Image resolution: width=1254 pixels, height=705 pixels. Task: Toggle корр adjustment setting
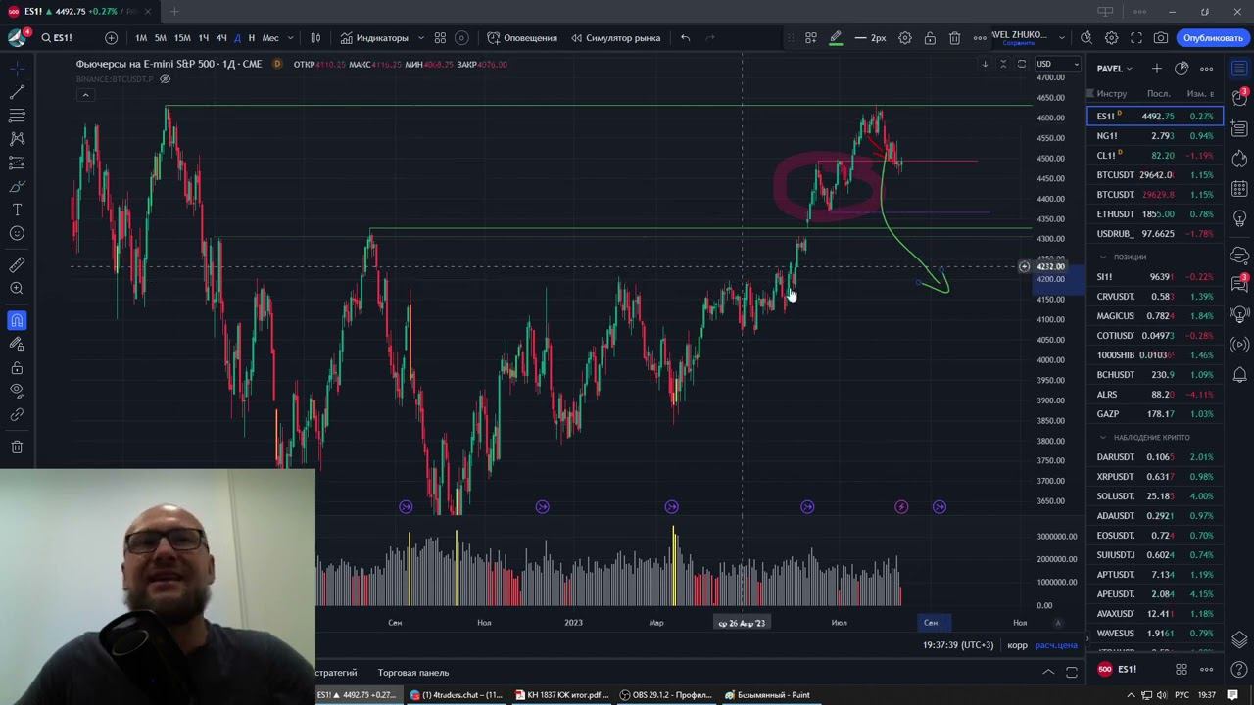[x=1017, y=645]
